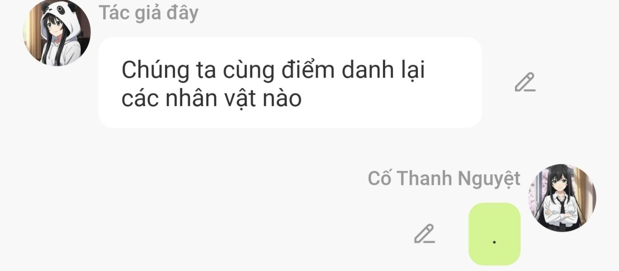619x271 pixels.
Task: Tap the green message bubble
Action: click(x=494, y=234)
